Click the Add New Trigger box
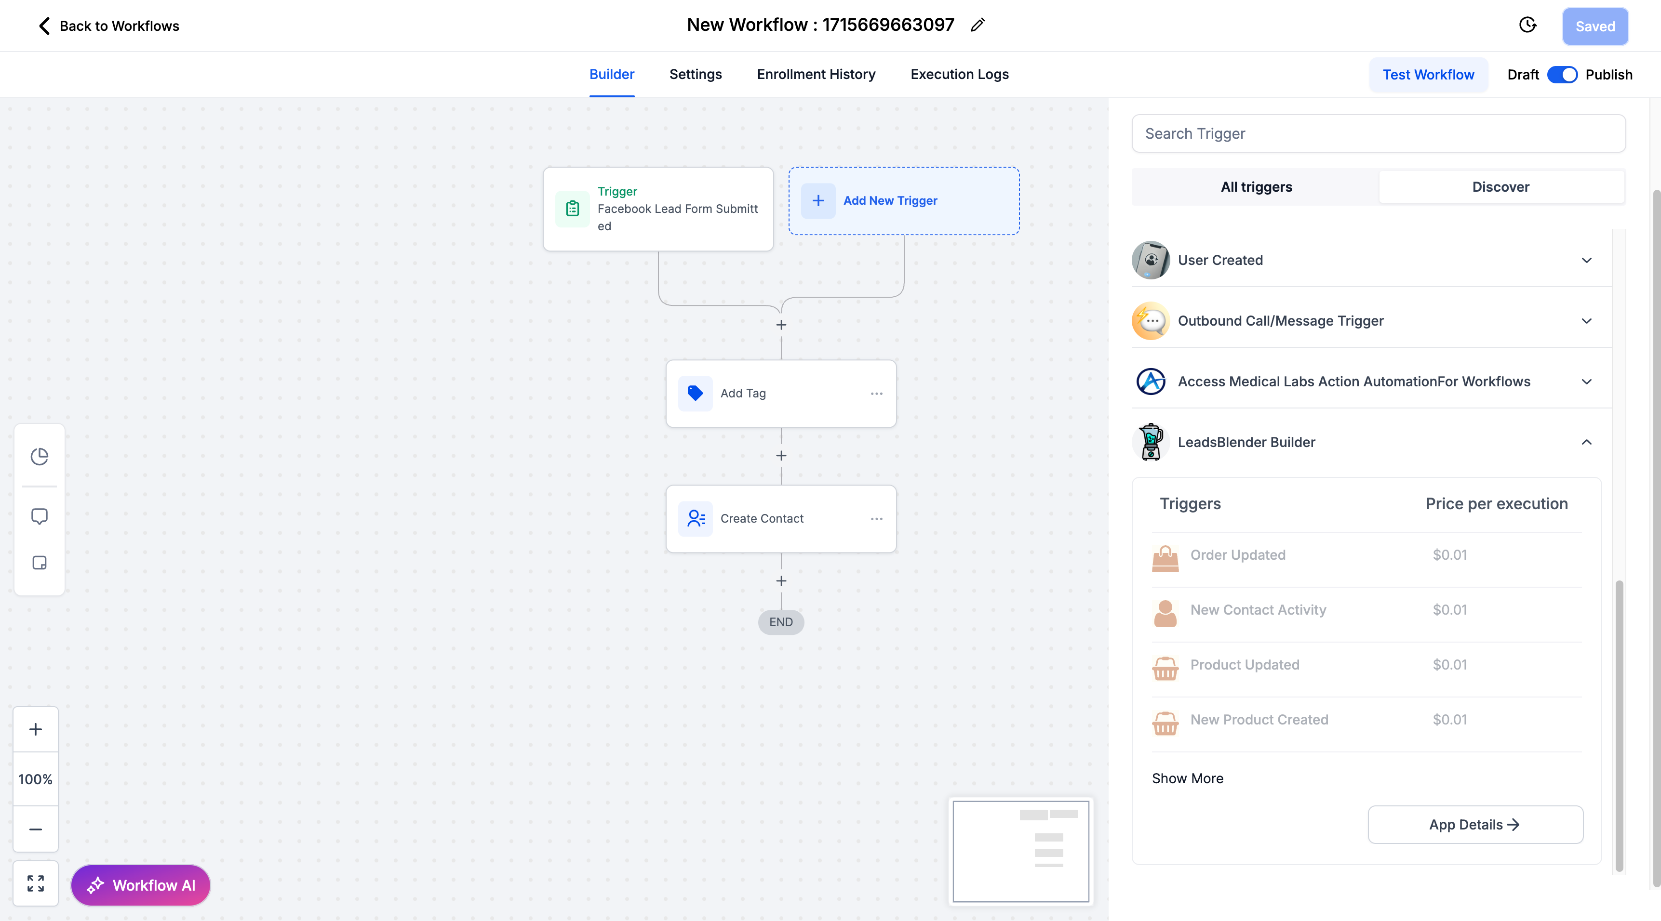 tap(903, 200)
